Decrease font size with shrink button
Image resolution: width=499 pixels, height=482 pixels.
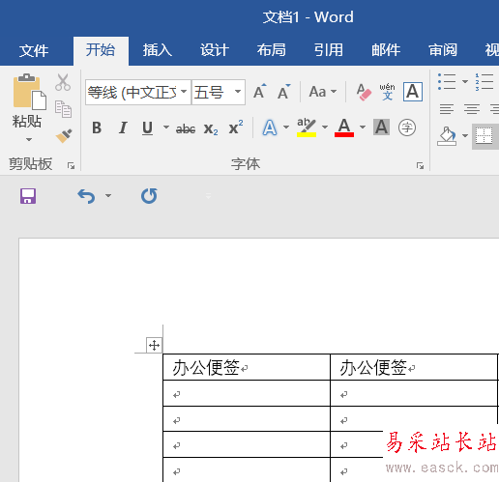(x=284, y=92)
